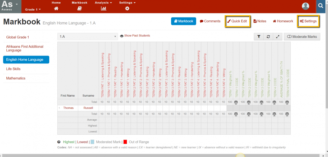The width and height of the screenshot is (328, 157).
Task: Open the Markbook book icon in navbar
Action: 79,9
